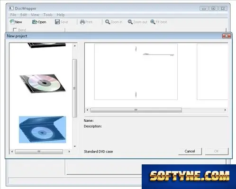Viewport: 236px width, 189px height.
Task: Toggle the Bend checkbox
Action: click(x=15, y=30)
